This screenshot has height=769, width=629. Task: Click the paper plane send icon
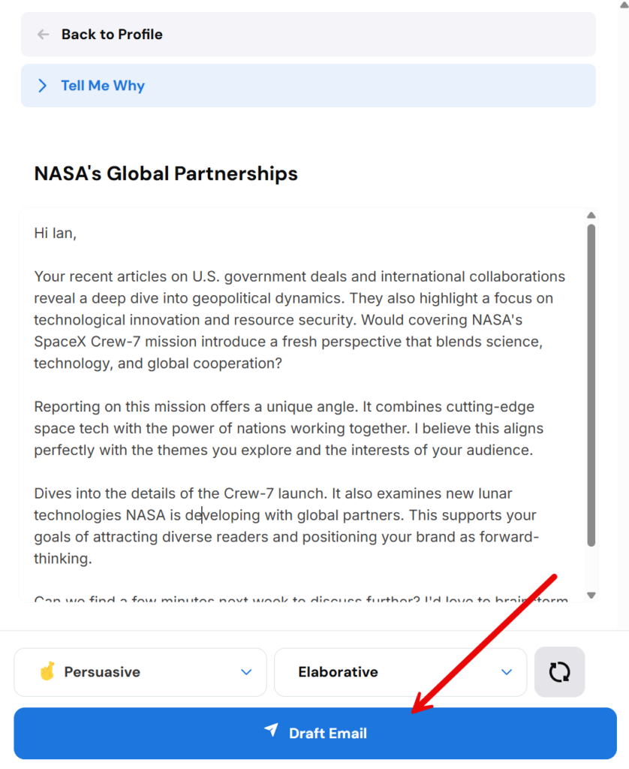tap(272, 730)
